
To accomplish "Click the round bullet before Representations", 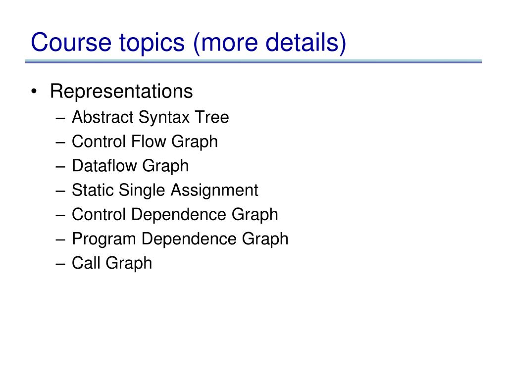I will (34, 92).
